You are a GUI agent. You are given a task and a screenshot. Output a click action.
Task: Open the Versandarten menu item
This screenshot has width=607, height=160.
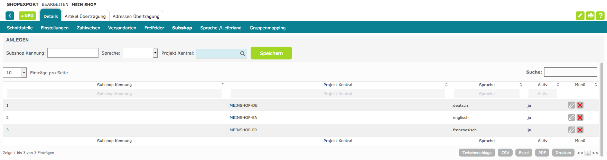(x=122, y=28)
